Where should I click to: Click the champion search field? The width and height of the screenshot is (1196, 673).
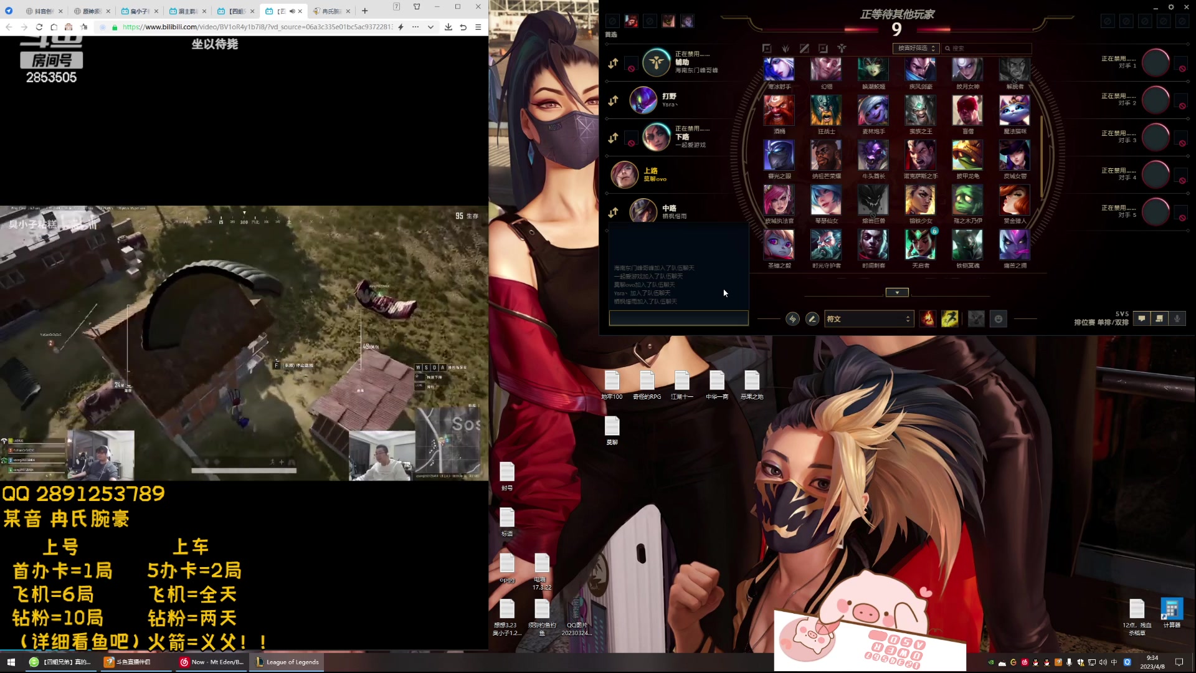(987, 48)
